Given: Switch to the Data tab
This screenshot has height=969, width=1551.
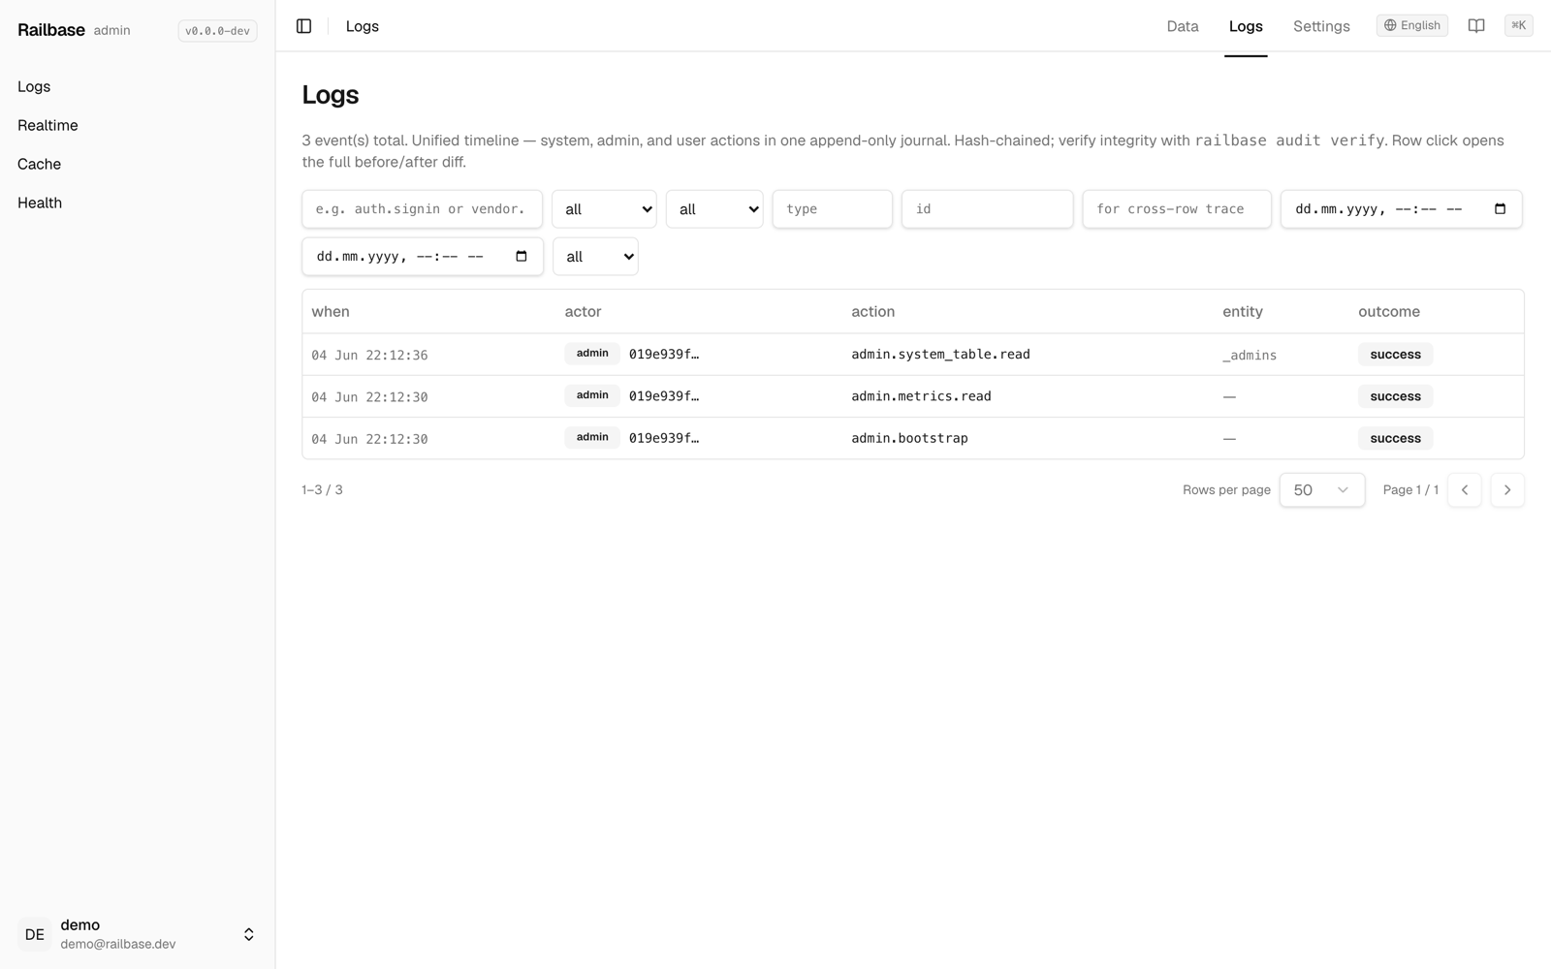Looking at the screenshot, I should (x=1182, y=26).
